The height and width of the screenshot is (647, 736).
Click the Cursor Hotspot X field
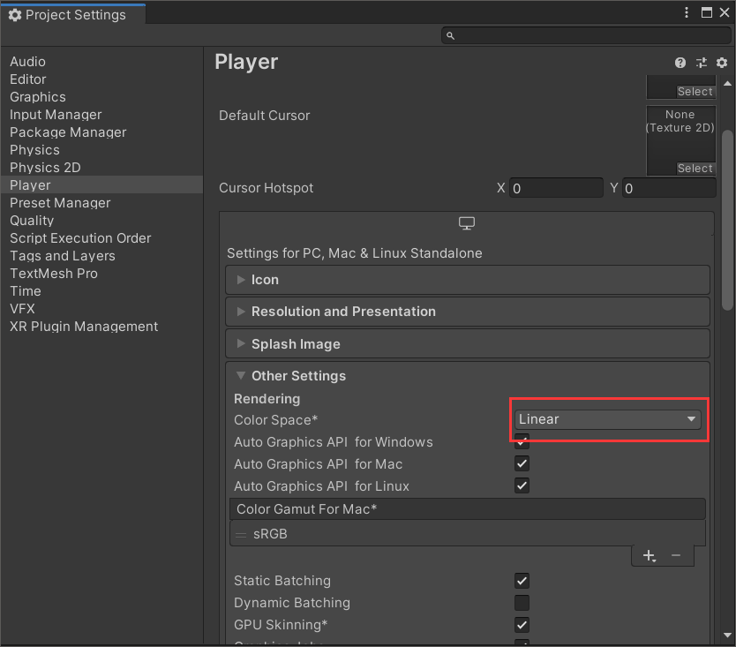(x=556, y=188)
